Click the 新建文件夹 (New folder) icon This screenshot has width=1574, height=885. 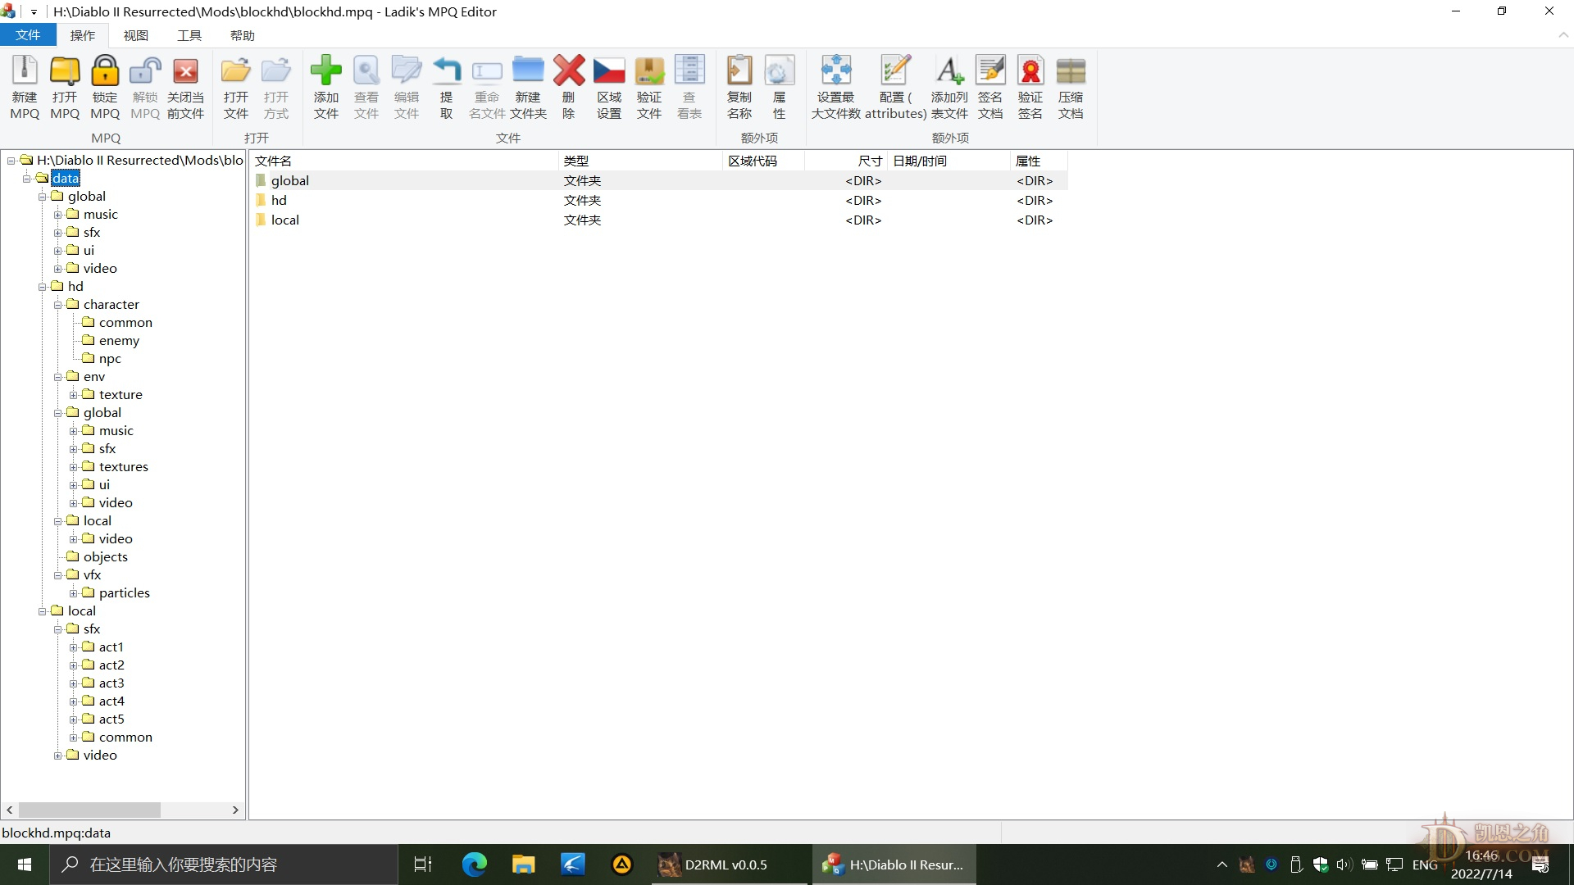click(528, 70)
